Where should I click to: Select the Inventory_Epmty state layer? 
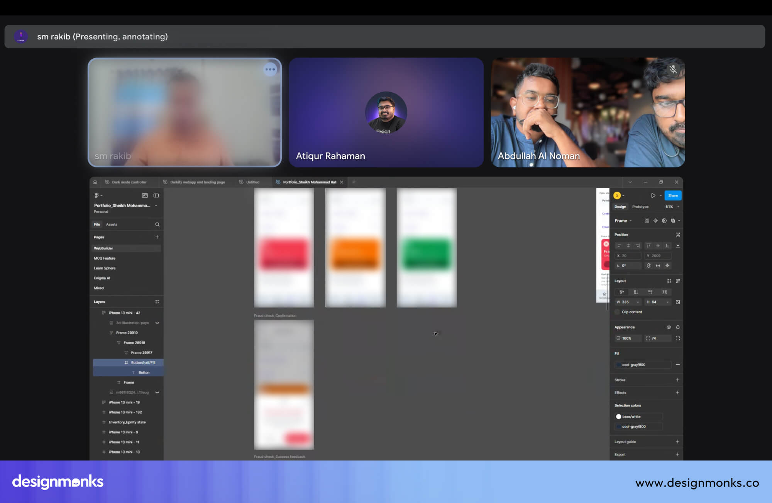[127, 422]
